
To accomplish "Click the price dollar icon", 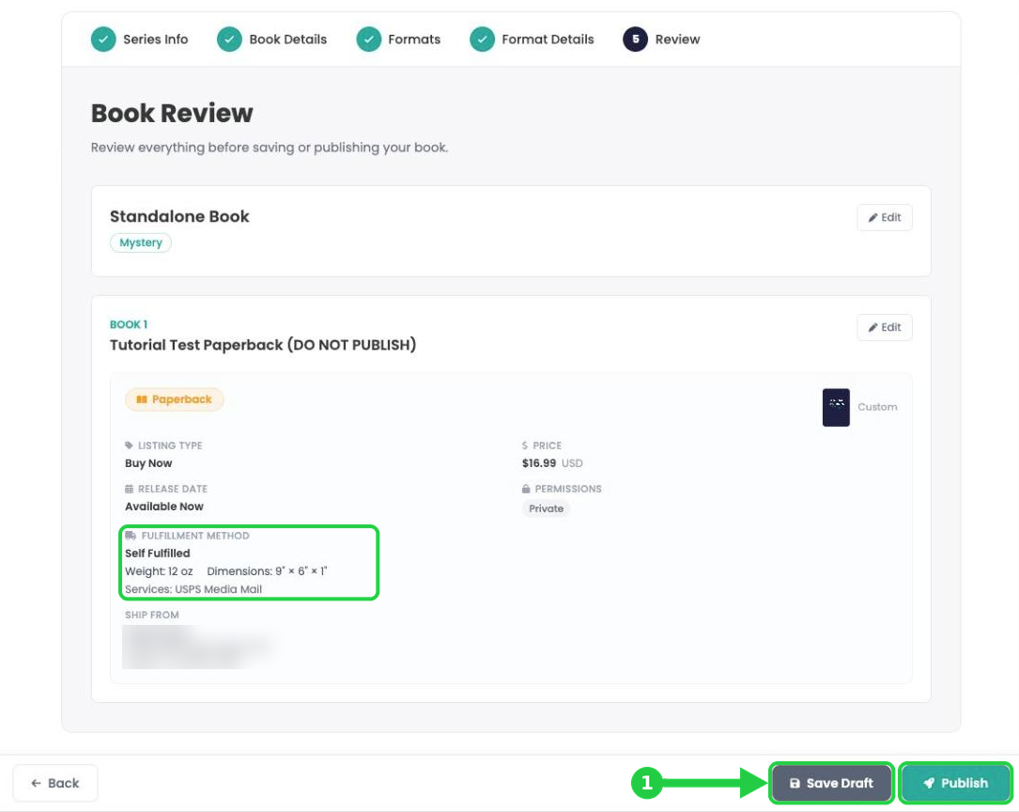I will coord(525,445).
